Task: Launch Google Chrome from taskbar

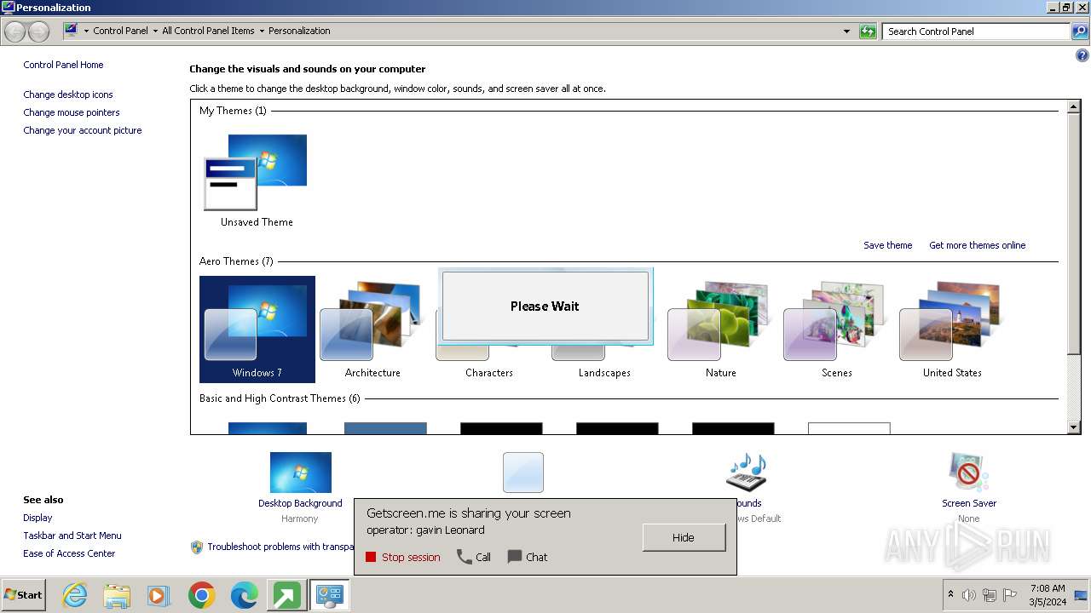Action: click(201, 595)
